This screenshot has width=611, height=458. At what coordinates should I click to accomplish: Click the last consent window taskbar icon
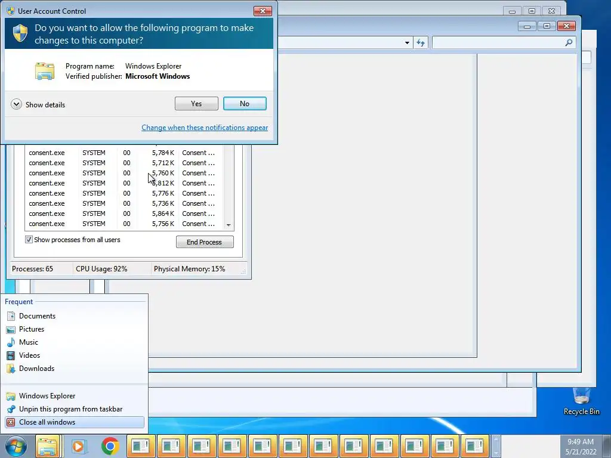point(474,446)
